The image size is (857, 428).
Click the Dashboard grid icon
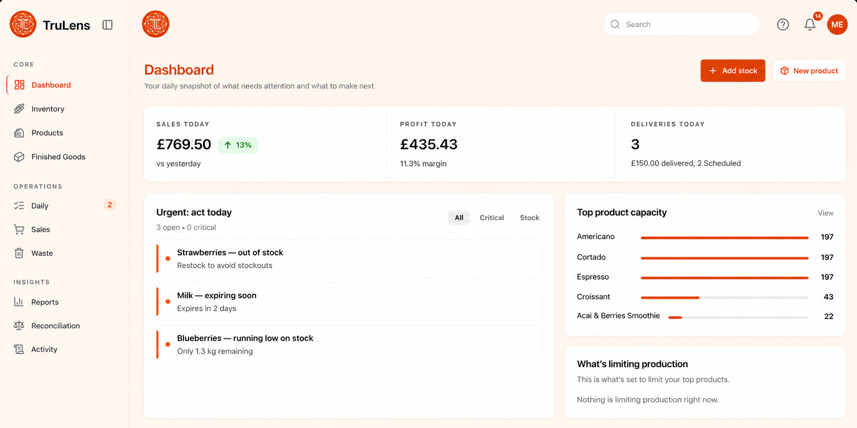[x=19, y=85]
